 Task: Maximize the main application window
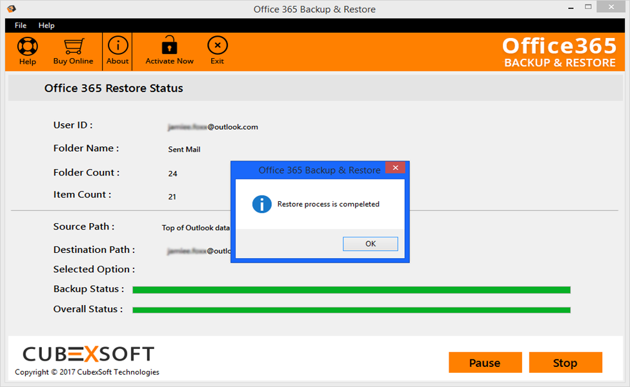[x=588, y=7]
